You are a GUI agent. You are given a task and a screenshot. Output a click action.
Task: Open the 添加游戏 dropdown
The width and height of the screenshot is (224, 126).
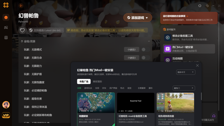click(x=137, y=18)
